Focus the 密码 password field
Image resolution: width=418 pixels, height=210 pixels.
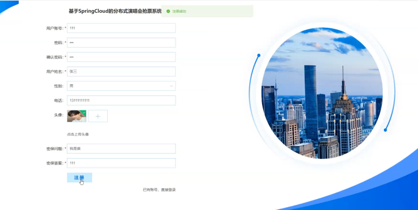[x=121, y=42]
